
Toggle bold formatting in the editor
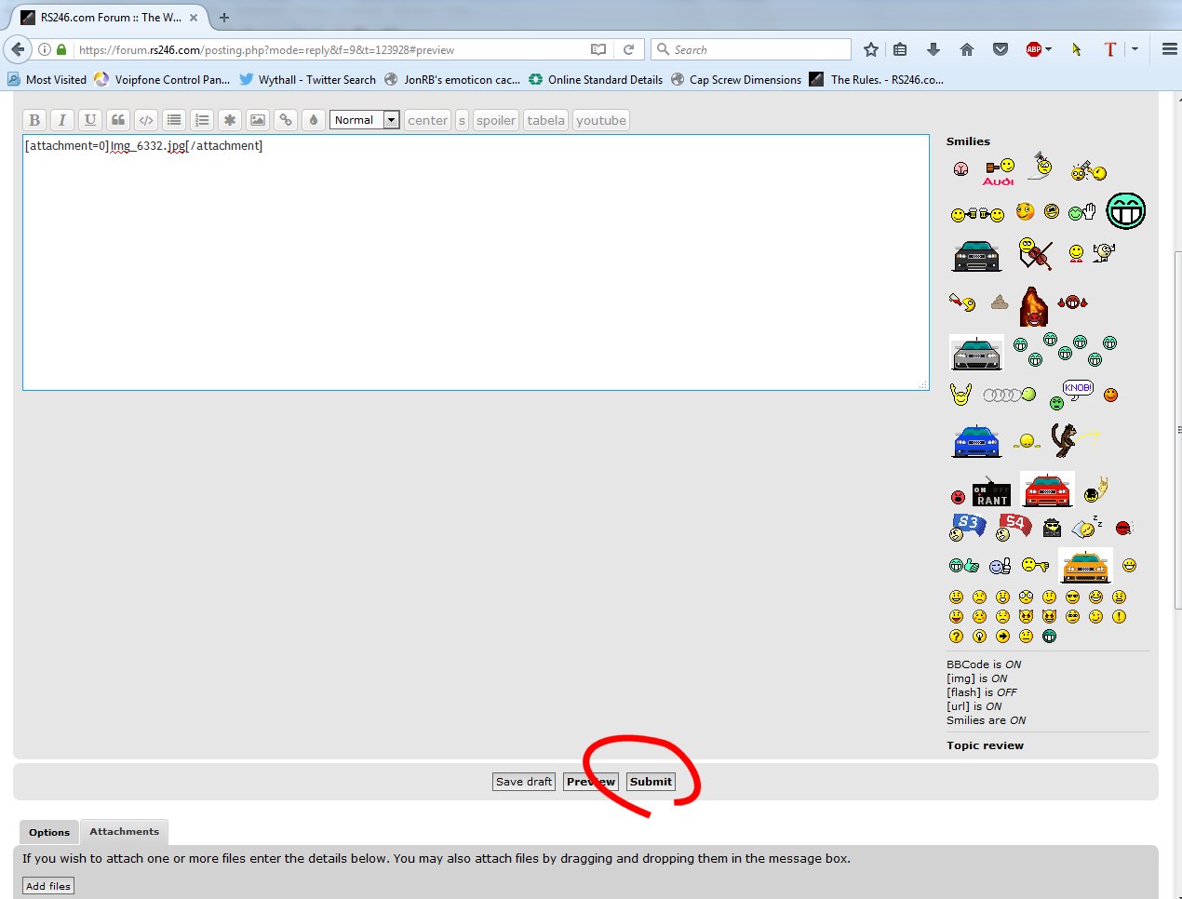coord(34,120)
